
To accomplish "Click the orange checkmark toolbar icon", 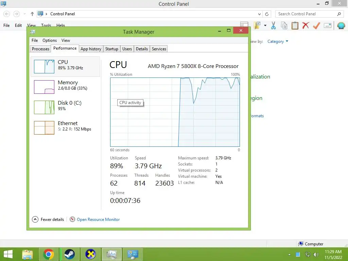I will click(316, 25).
